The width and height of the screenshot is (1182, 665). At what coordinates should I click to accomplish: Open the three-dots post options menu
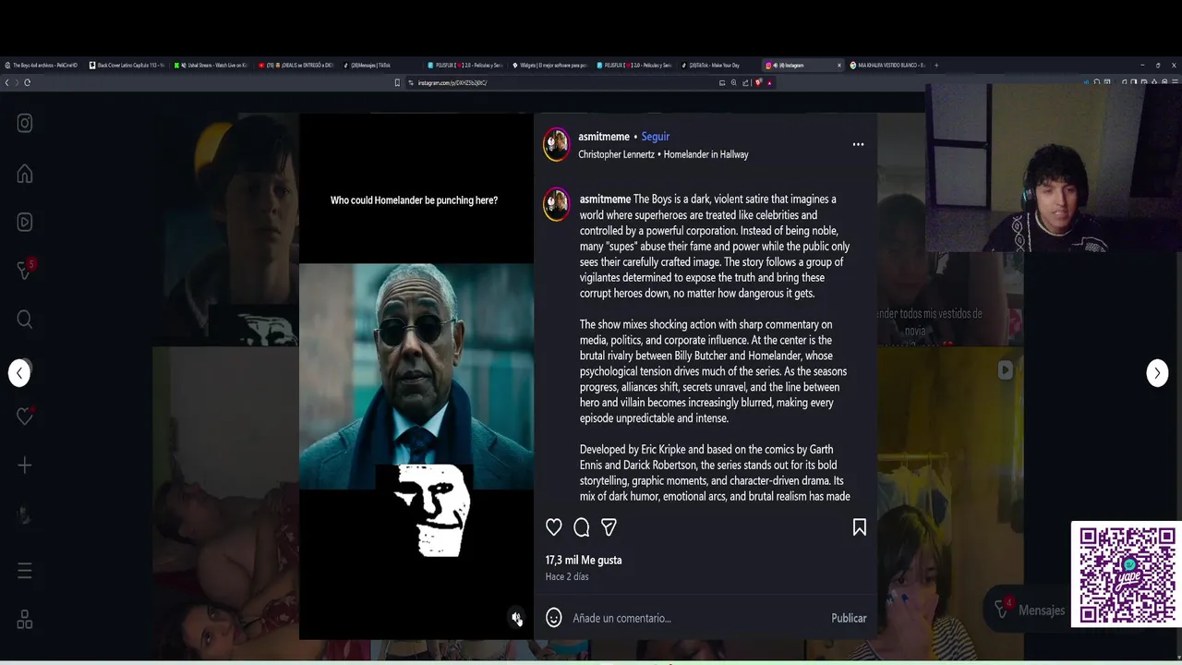[x=858, y=144]
